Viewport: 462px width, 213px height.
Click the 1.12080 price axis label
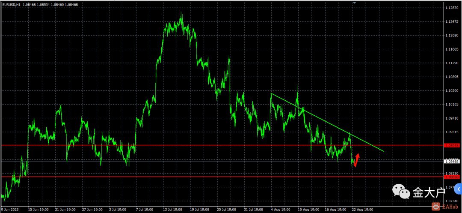[452, 36]
